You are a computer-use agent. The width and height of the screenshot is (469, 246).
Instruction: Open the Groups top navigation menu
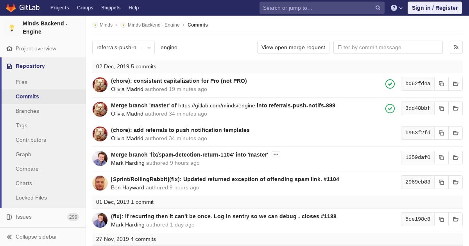click(85, 8)
